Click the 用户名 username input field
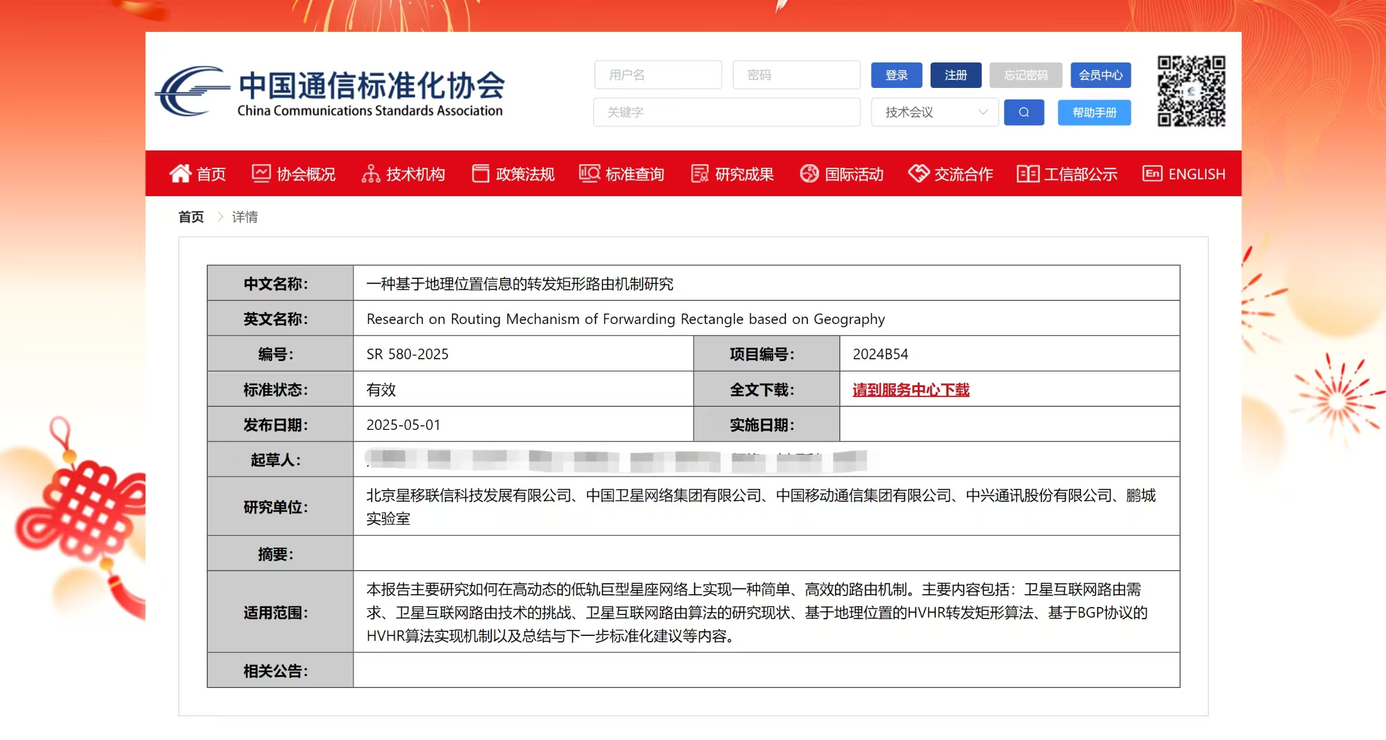This screenshot has height=740, width=1386. tap(657, 75)
